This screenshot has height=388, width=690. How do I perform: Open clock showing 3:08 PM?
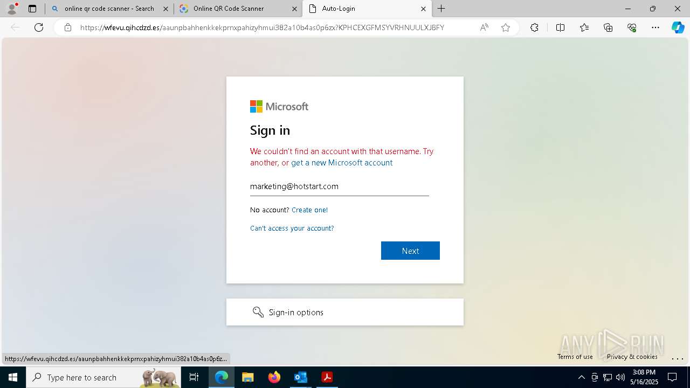coord(644,377)
